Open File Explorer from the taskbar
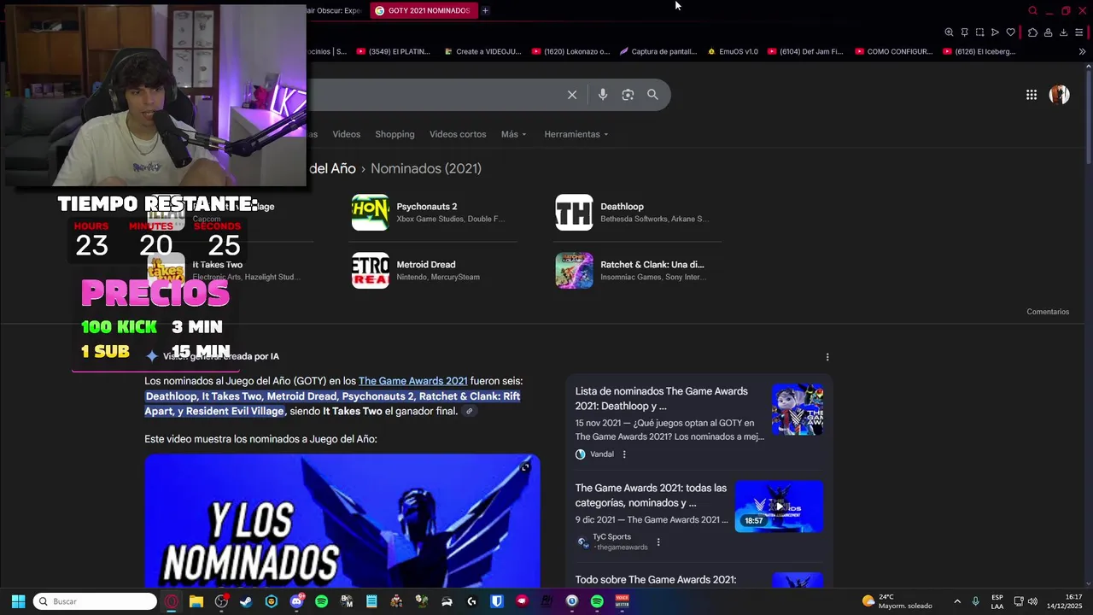Screen dimensions: 1093x615 coord(196,601)
